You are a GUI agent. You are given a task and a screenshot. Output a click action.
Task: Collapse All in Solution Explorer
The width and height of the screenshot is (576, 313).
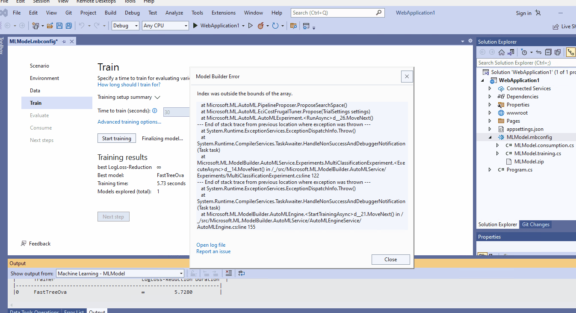pyautogui.click(x=548, y=52)
